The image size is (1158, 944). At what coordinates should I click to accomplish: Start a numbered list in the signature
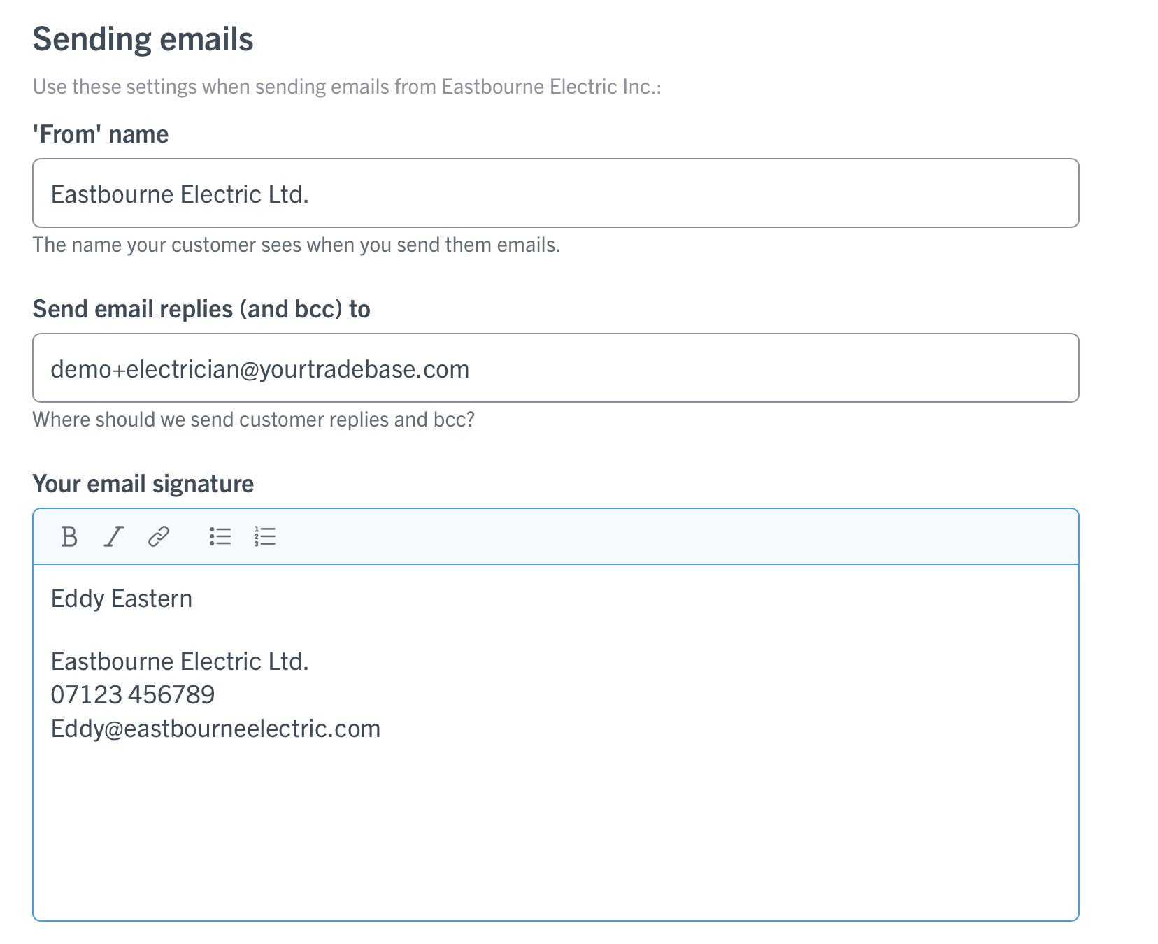point(265,537)
